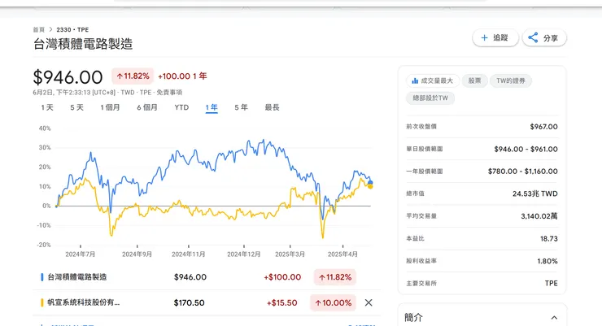Screen dimensions: 602x326
Task: Click the yellow end-point marker on chart
Action: click(370, 187)
